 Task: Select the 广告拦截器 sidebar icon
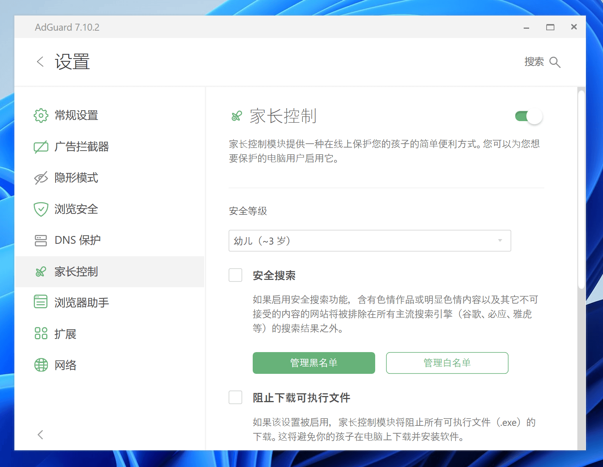click(x=40, y=147)
